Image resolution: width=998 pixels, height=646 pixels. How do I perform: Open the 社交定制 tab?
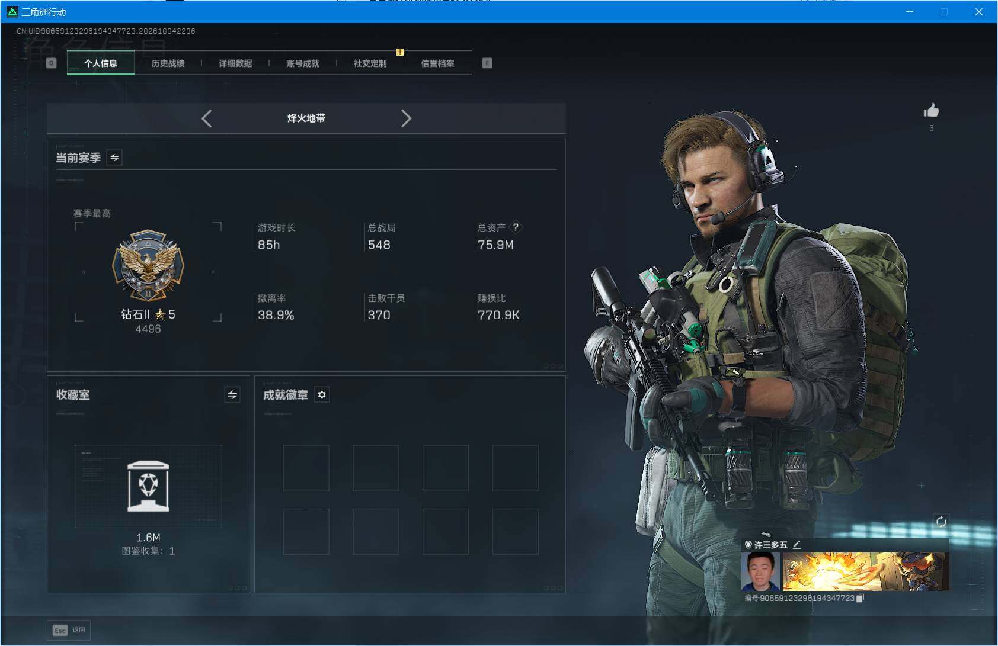pos(370,63)
